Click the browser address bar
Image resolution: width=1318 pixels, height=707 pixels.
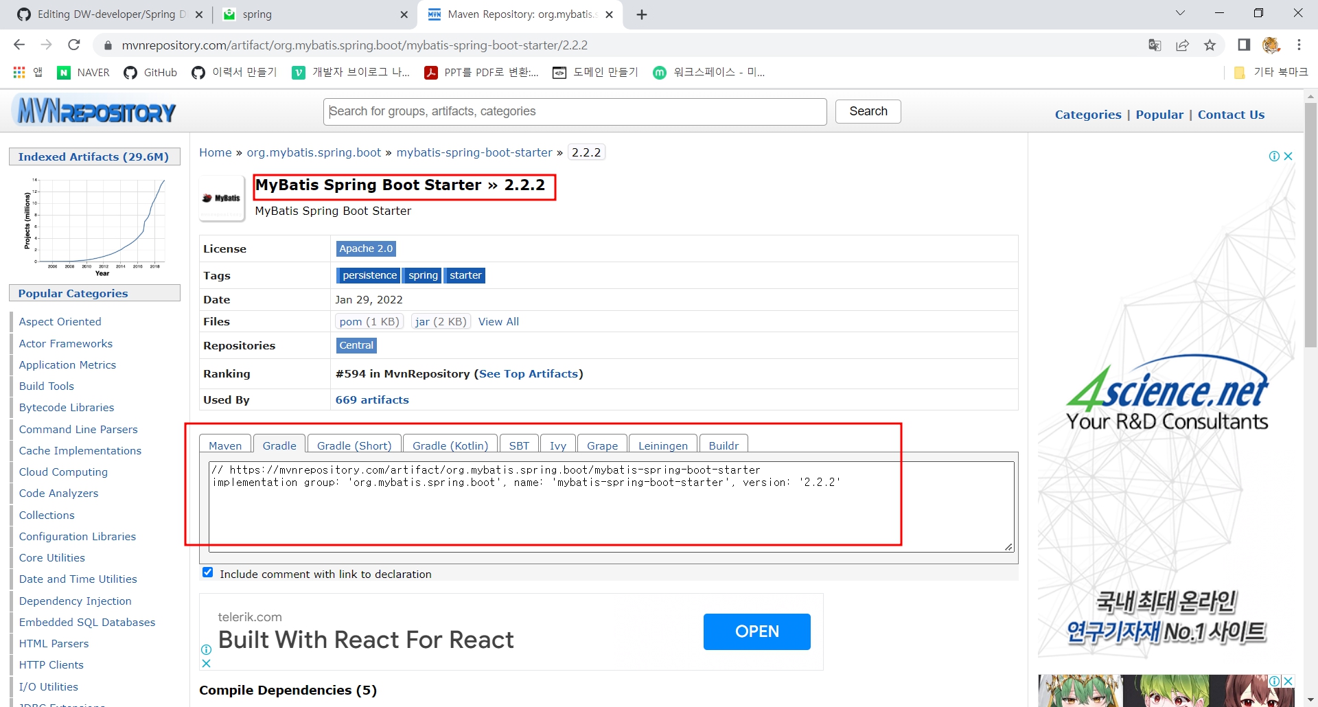click(x=618, y=45)
